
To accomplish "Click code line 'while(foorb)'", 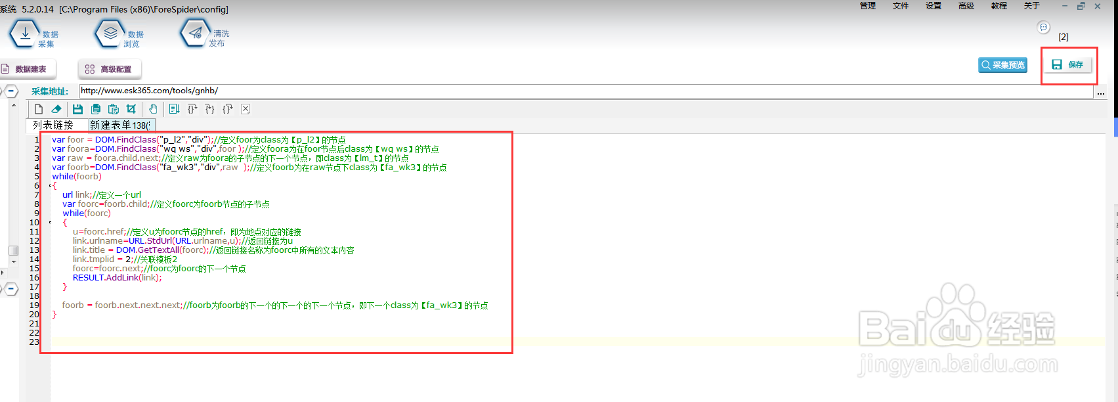I will pyautogui.click(x=77, y=176).
